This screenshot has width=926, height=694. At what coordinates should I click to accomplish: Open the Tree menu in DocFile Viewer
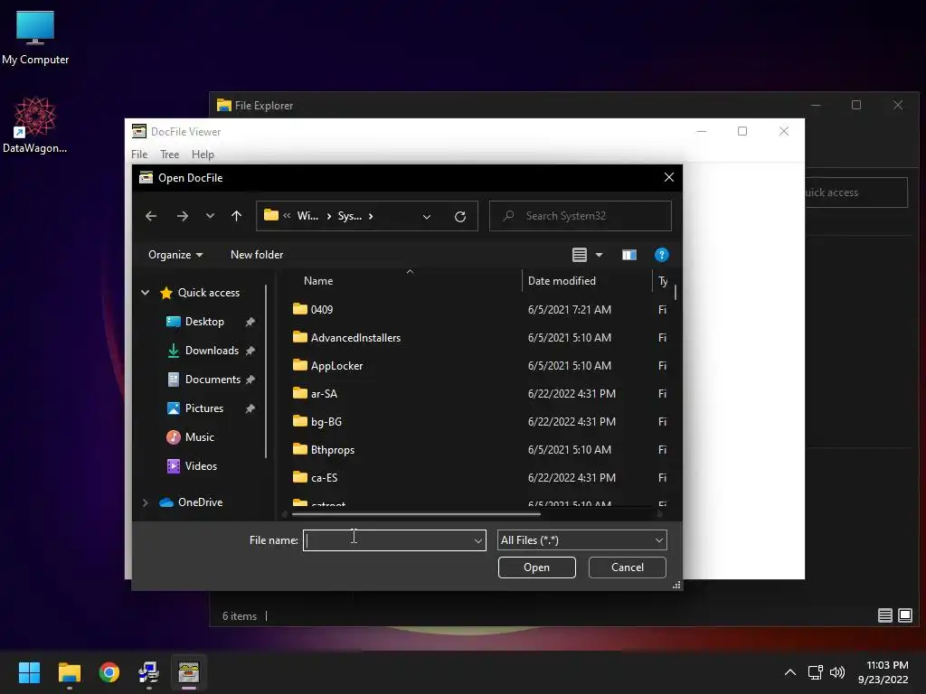169,154
